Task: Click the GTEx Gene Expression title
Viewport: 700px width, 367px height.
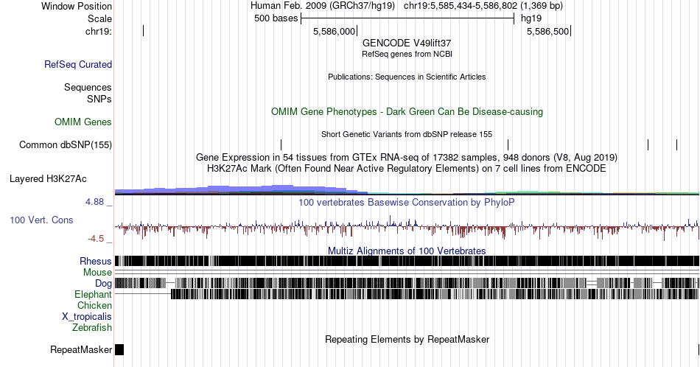Action: click(x=407, y=157)
